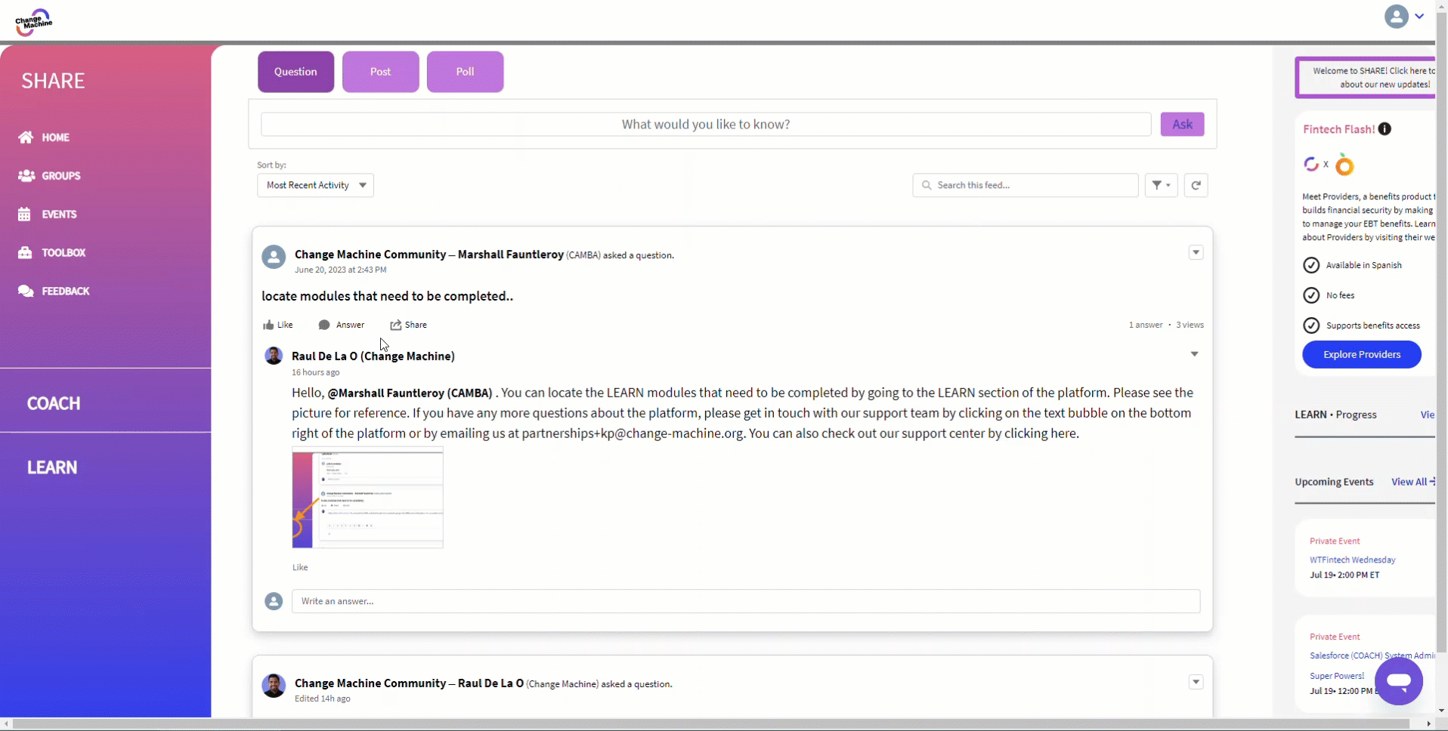Image resolution: width=1448 pixels, height=731 pixels.
Task: Expand the profile menu chevron
Action: (x=1419, y=17)
